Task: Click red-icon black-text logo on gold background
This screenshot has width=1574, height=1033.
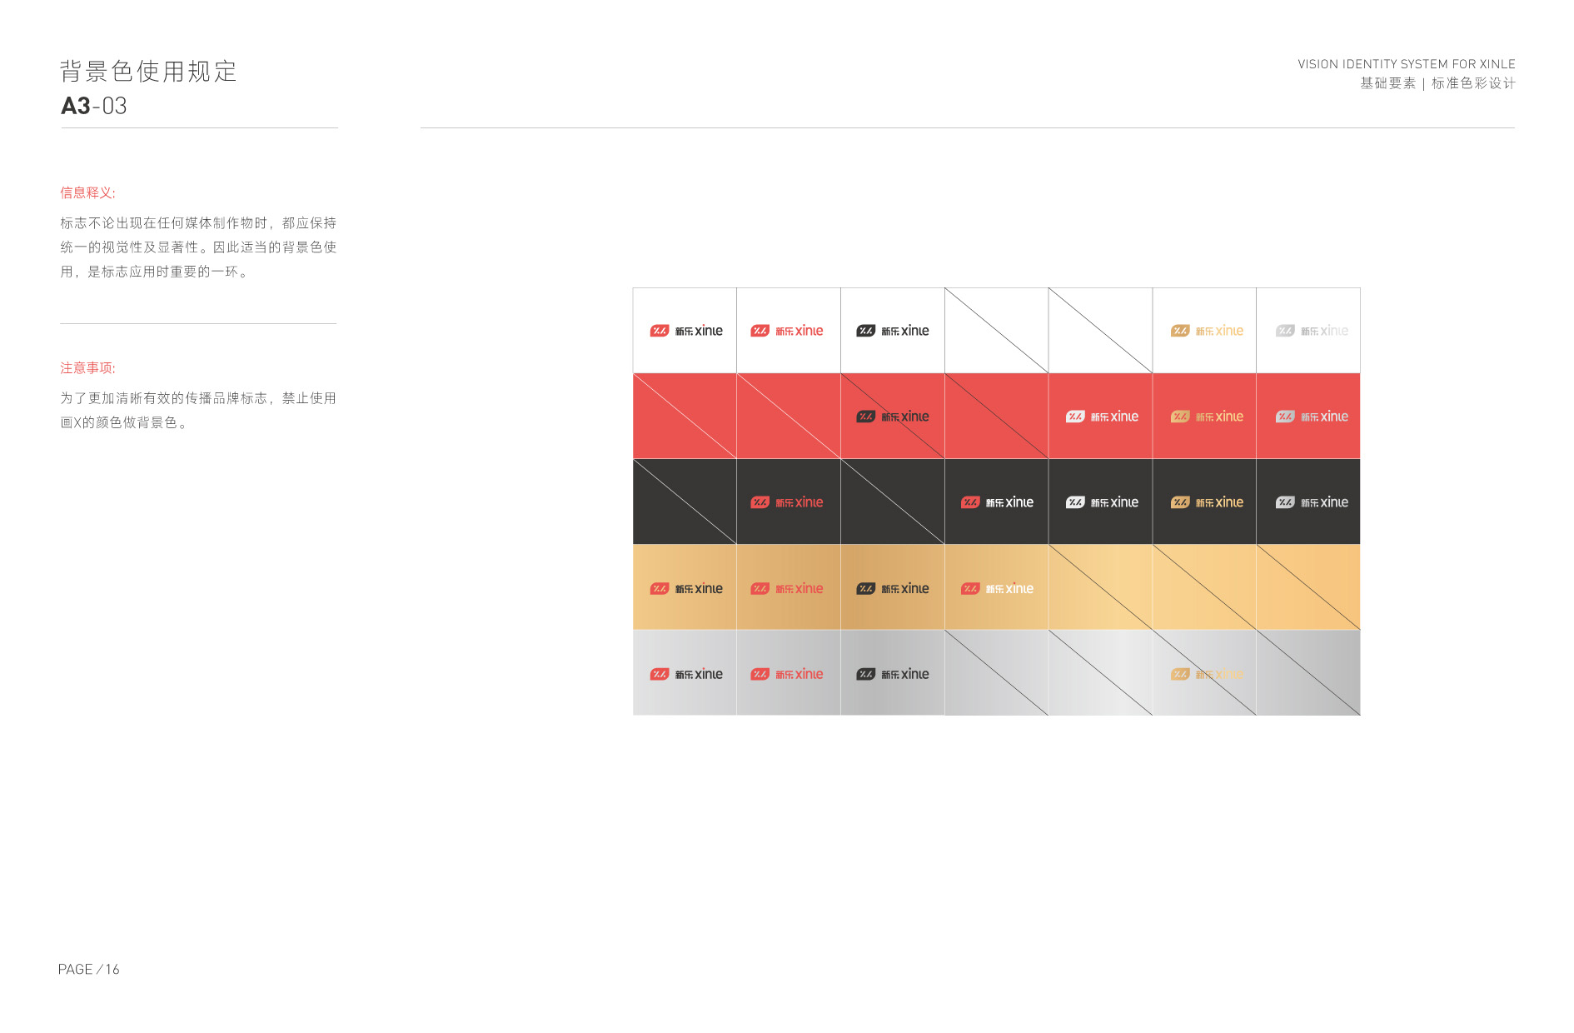Action: pyautogui.click(x=686, y=589)
